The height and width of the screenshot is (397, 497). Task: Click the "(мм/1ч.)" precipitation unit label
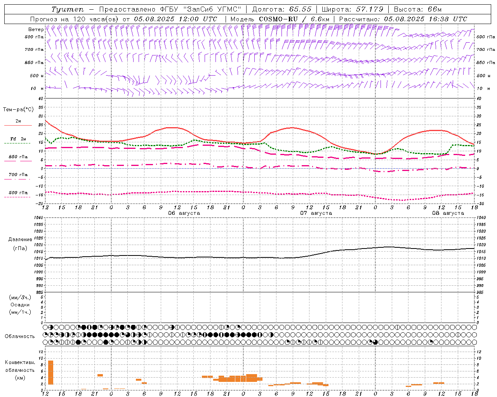[20, 312]
